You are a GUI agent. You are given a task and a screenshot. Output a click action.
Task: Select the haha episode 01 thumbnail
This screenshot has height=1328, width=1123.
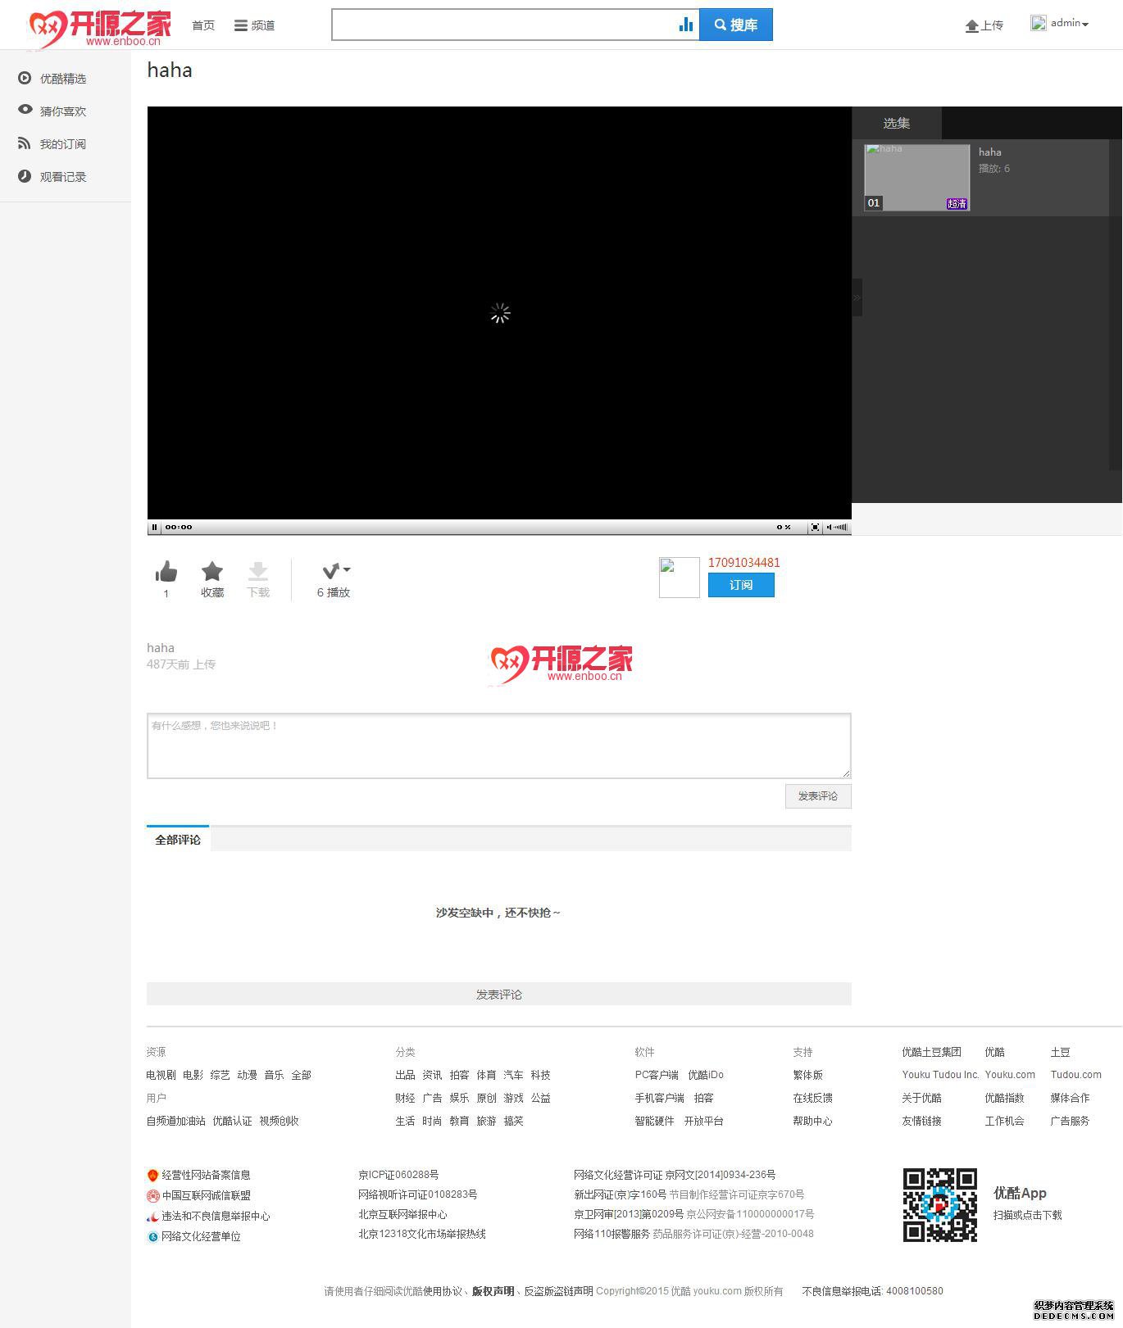(x=917, y=177)
